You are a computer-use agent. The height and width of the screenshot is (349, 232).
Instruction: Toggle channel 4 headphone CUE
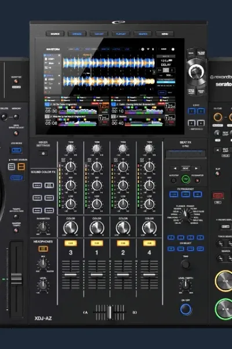tap(149, 243)
